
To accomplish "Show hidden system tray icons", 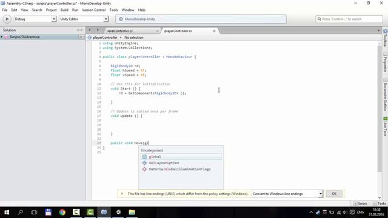I will pos(311,213).
